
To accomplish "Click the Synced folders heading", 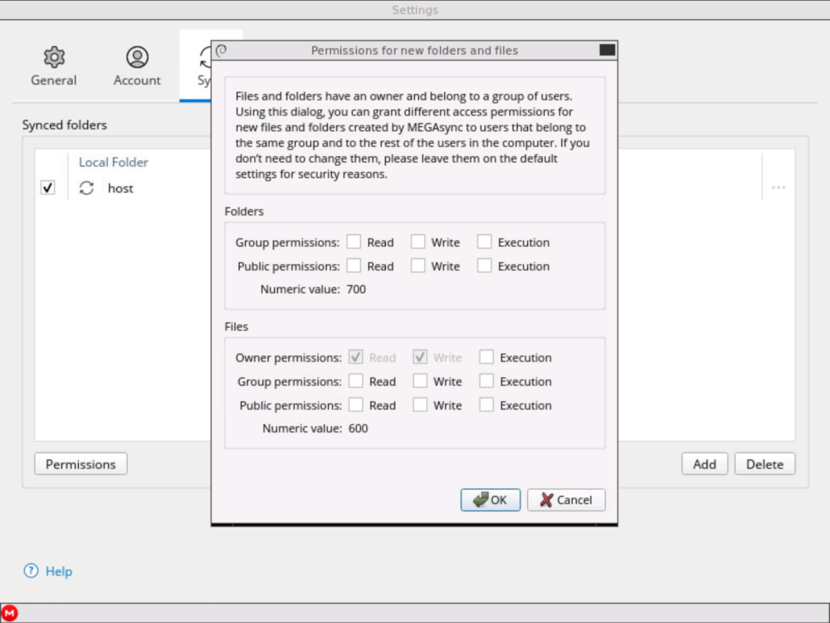I will [65, 125].
